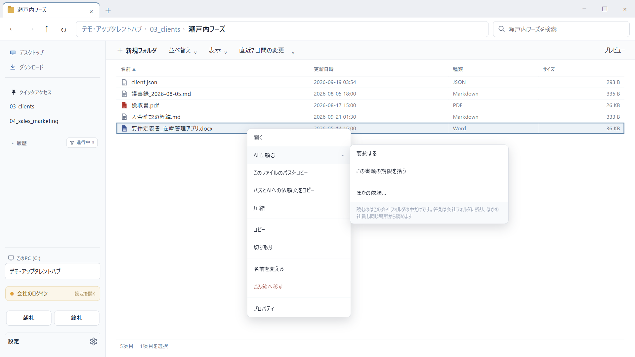Viewport: 635px width, 357px height.
Task: Open the settings gear icon
Action: point(94,341)
